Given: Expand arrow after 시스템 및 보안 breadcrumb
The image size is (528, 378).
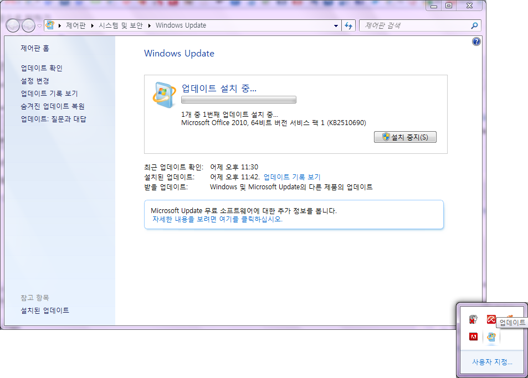Looking at the screenshot, I should 149,25.
